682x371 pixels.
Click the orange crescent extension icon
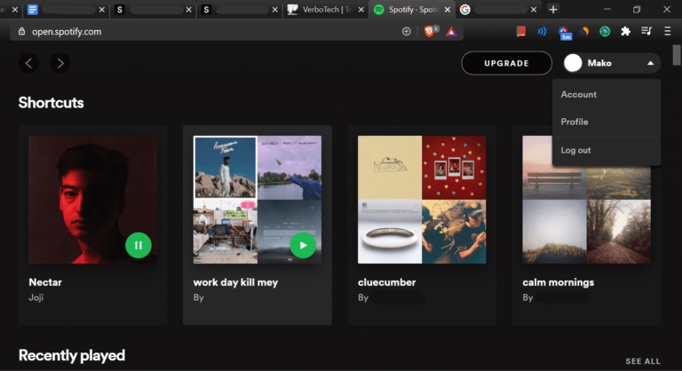coord(584,31)
